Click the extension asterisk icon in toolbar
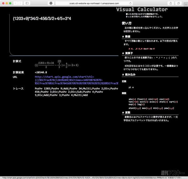 (51, 3)
